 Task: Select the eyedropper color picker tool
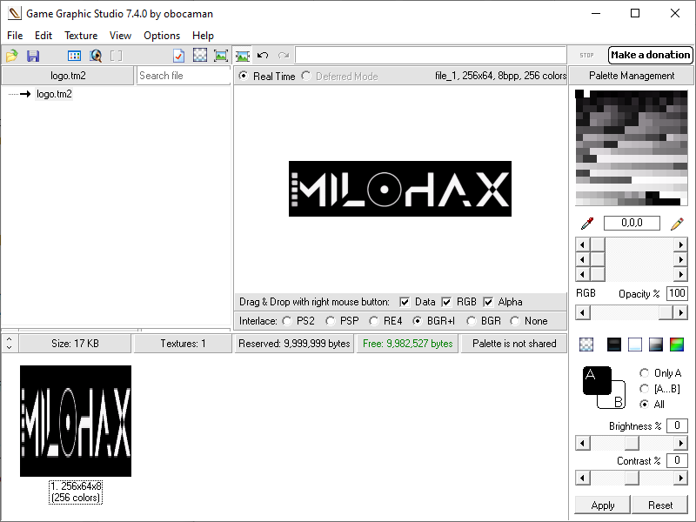[586, 224]
